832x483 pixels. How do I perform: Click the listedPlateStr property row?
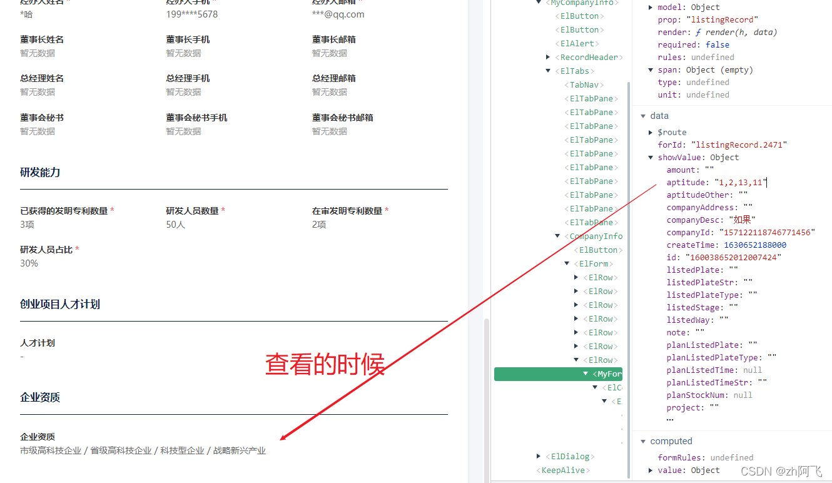[x=709, y=282]
